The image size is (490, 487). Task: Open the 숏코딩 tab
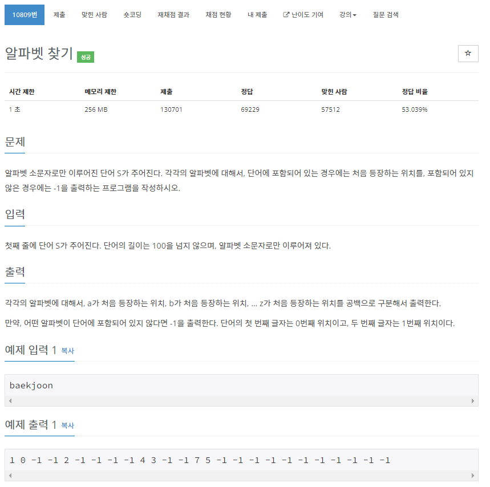pos(132,15)
